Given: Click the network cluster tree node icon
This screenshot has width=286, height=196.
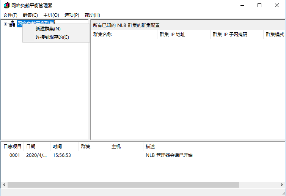Looking at the screenshot, I should pos(13,24).
